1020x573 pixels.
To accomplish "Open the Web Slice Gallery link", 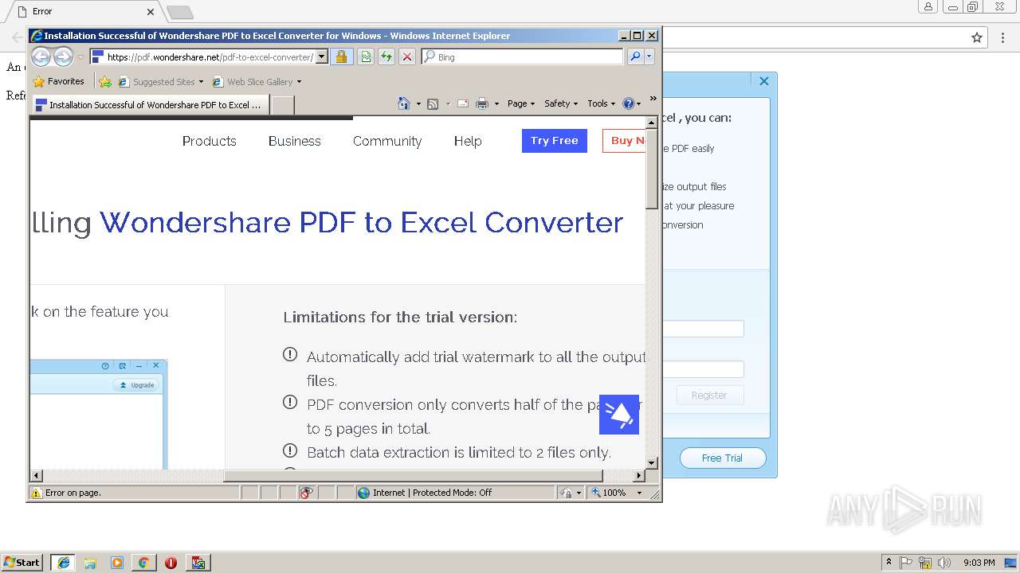I will point(257,82).
